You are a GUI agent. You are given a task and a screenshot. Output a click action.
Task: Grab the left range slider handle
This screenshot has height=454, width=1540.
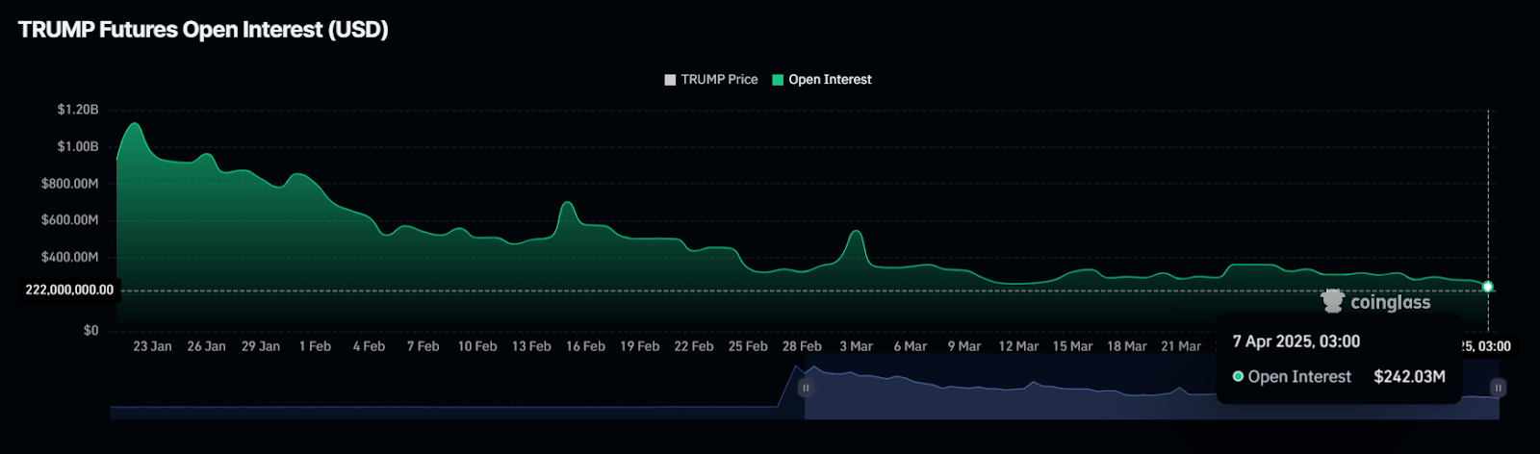tap(806, 388)
